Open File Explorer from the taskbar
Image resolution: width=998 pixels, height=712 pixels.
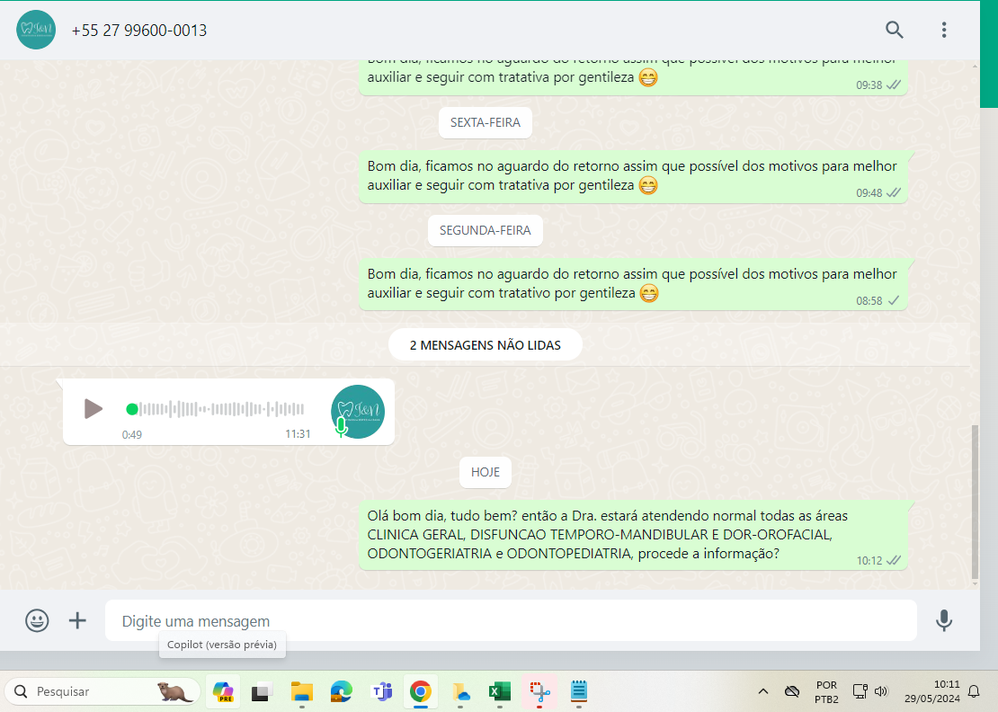coord(302,691)
